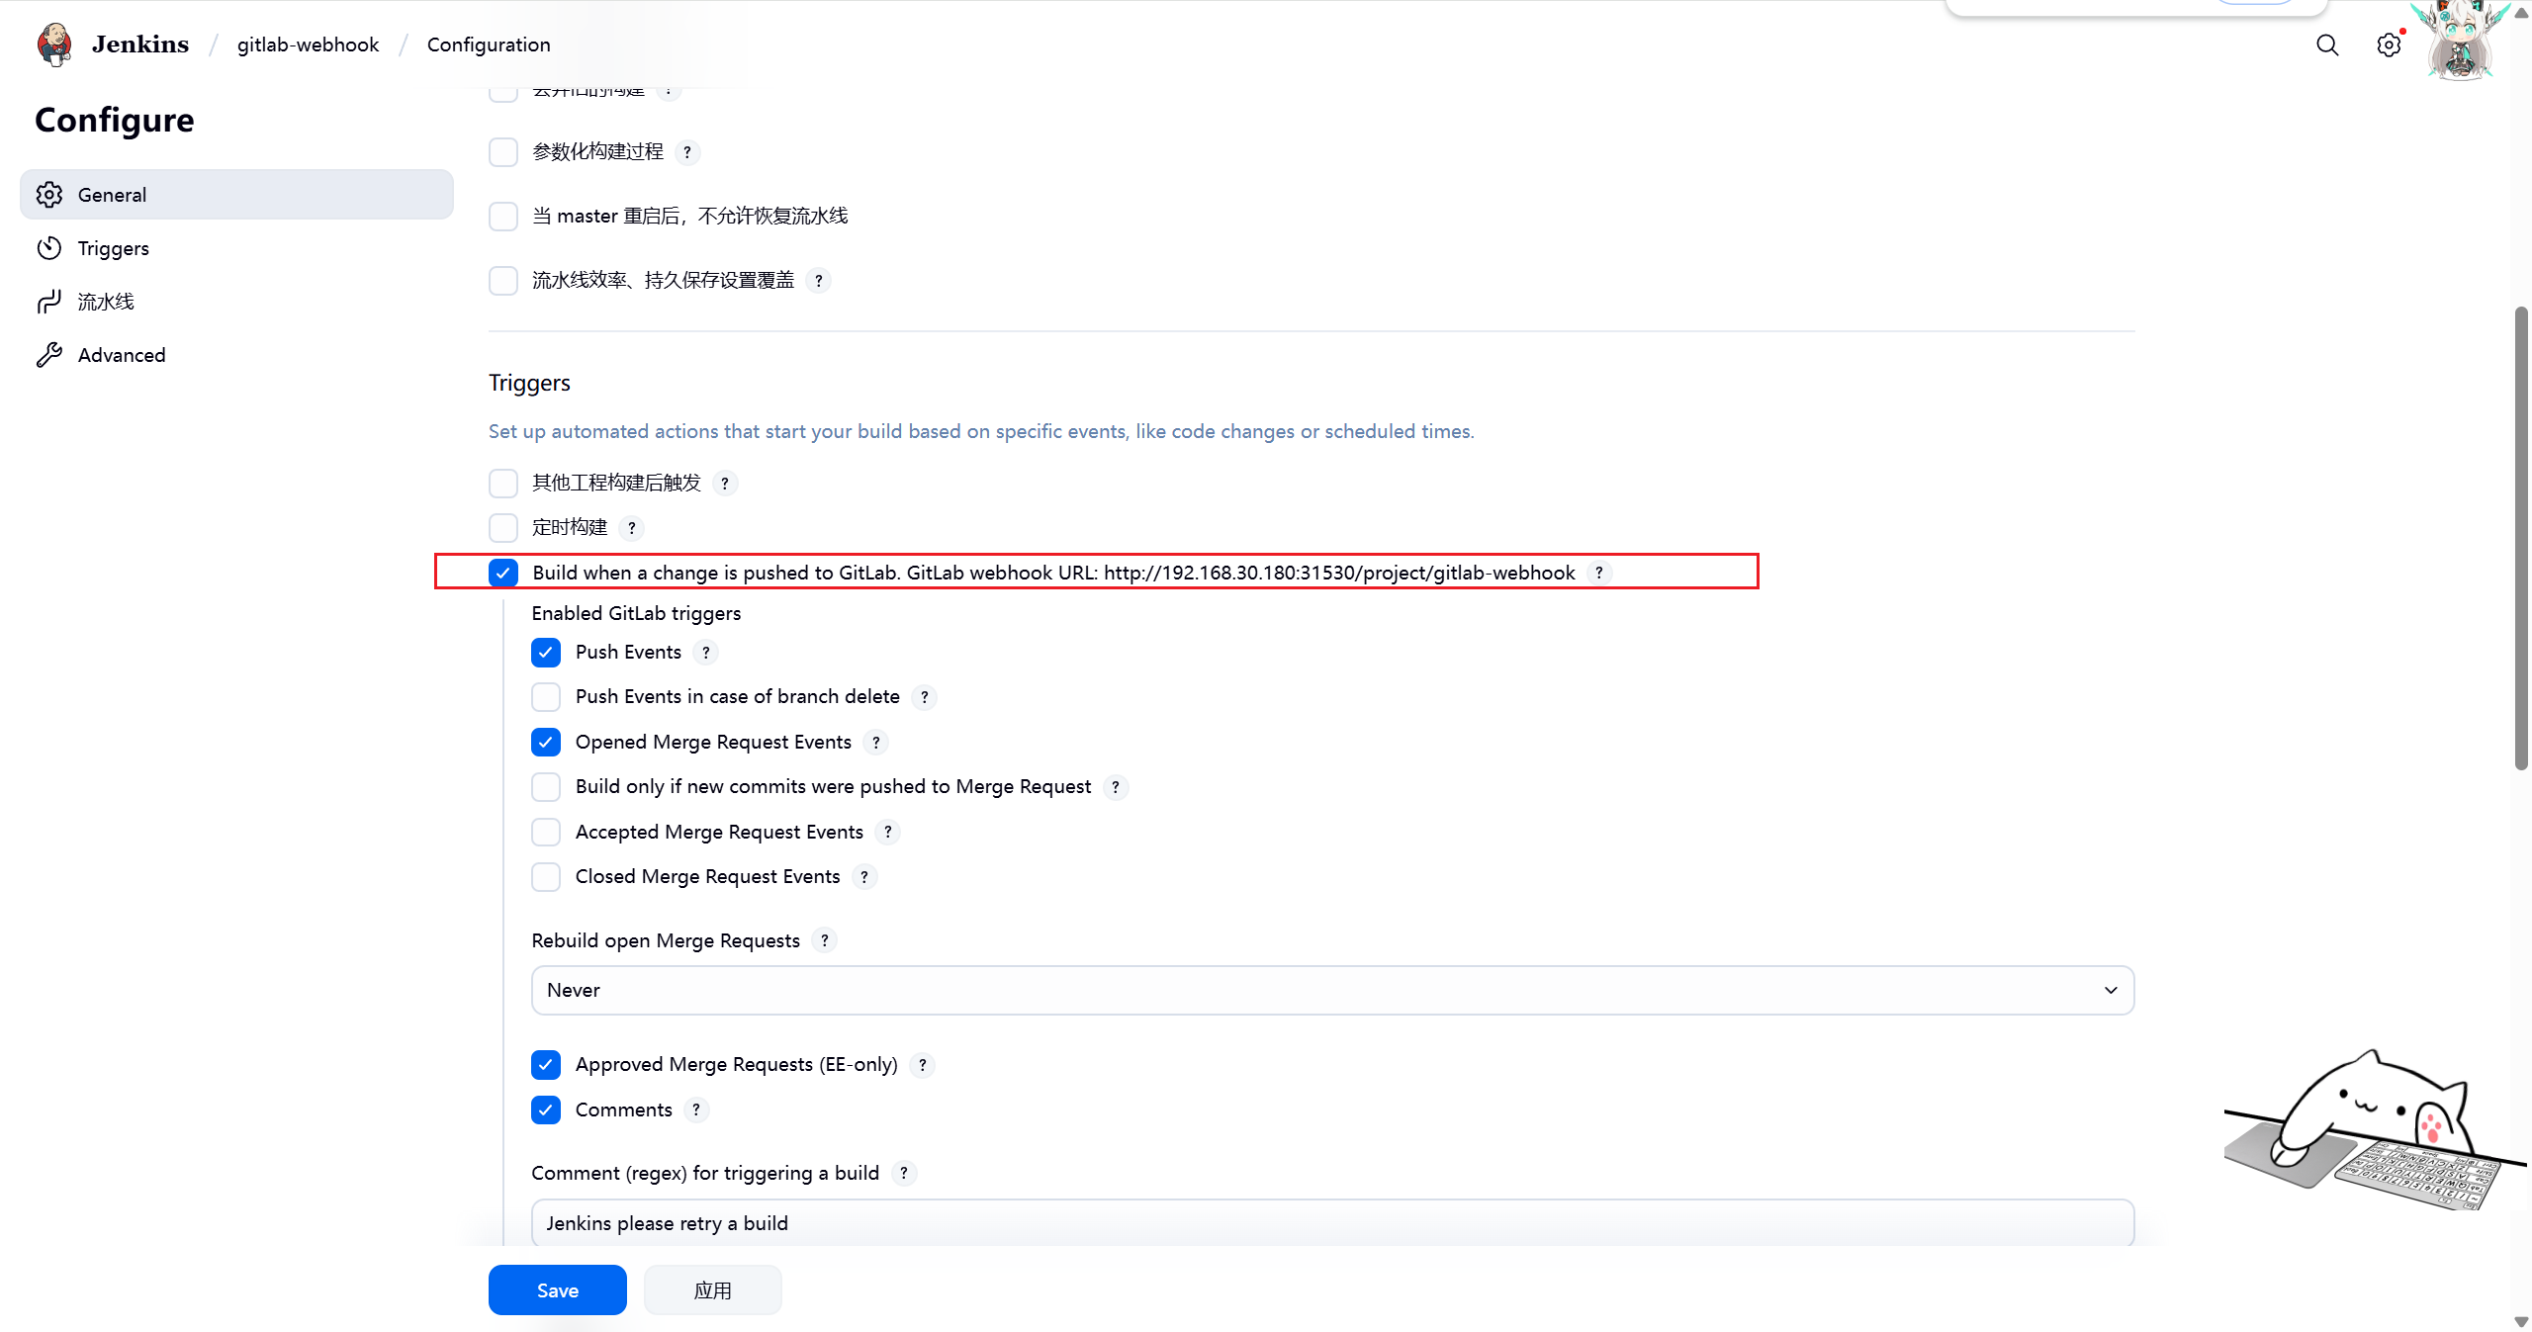Screen dimensions: 2532x1332
Task: Click the 应用 apply button
Action: (x=712, y=1290)
